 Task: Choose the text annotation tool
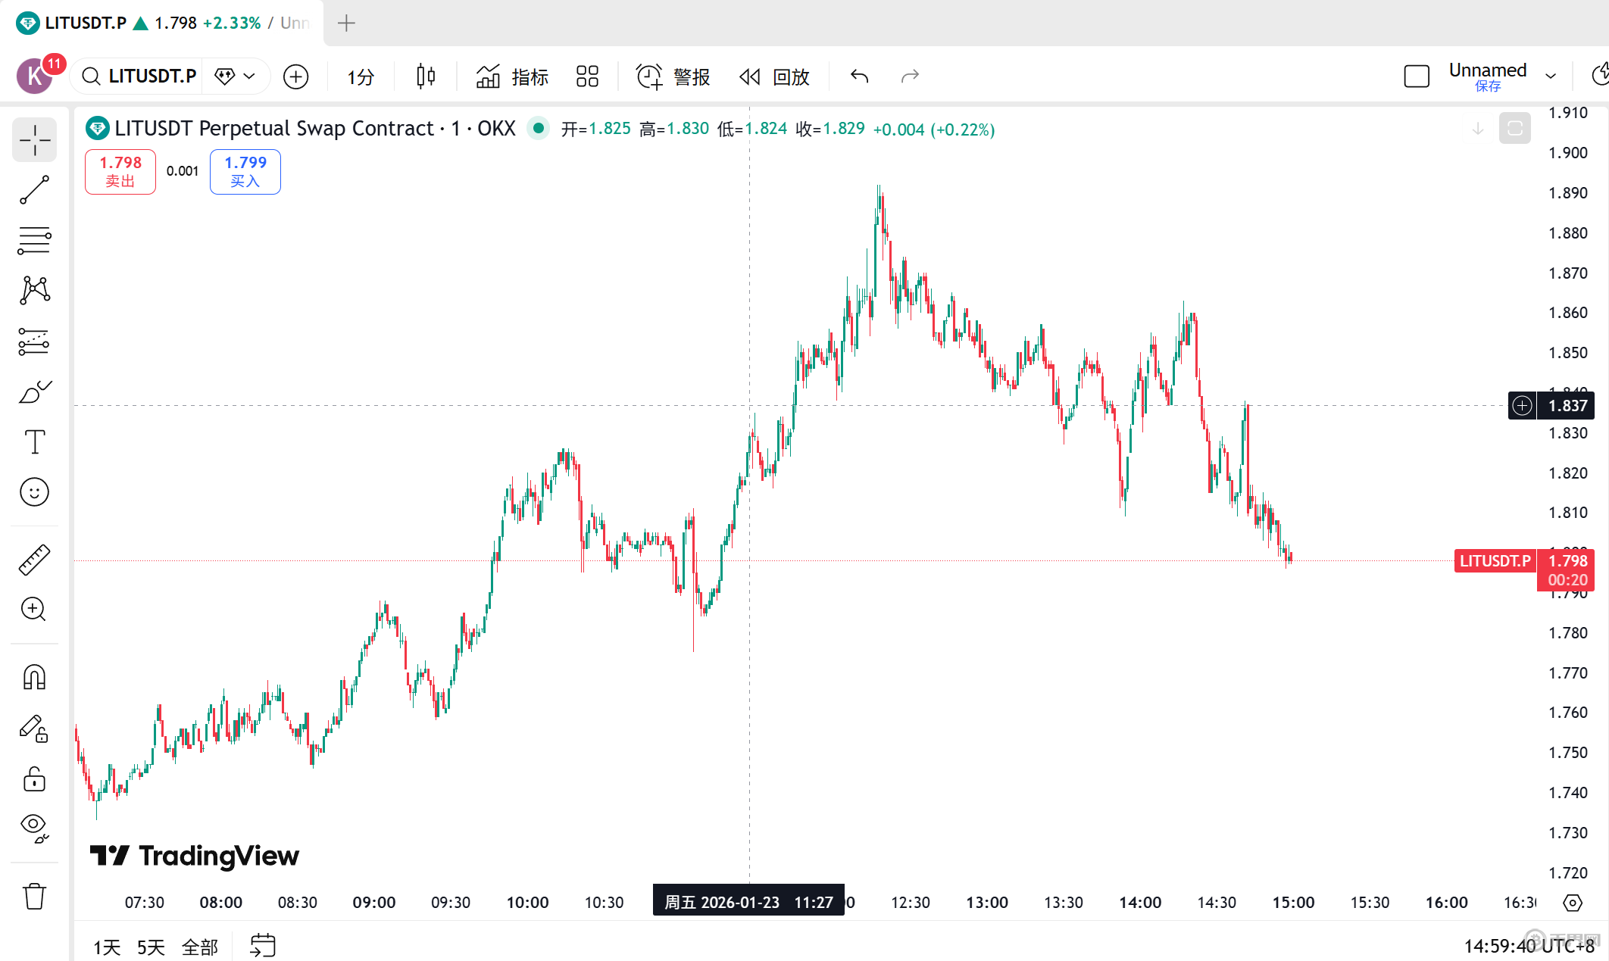click(x=34, y=442)
